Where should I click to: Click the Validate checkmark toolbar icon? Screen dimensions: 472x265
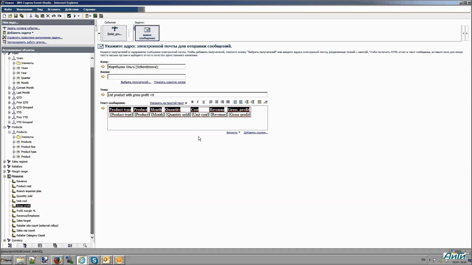(69, 16)
